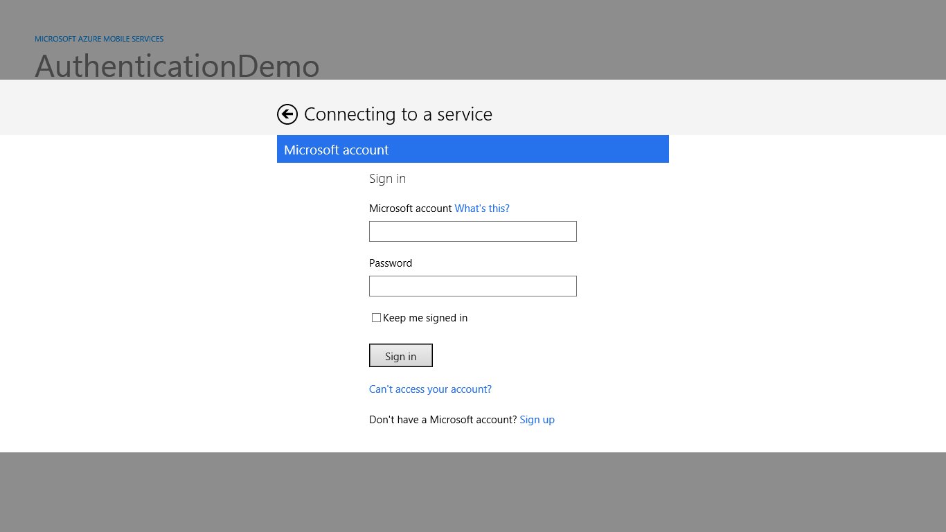Click Don't have a Microsoft account? text
Image resolution: width=946 pixels, height=532 pixels.
coord(443,420)
